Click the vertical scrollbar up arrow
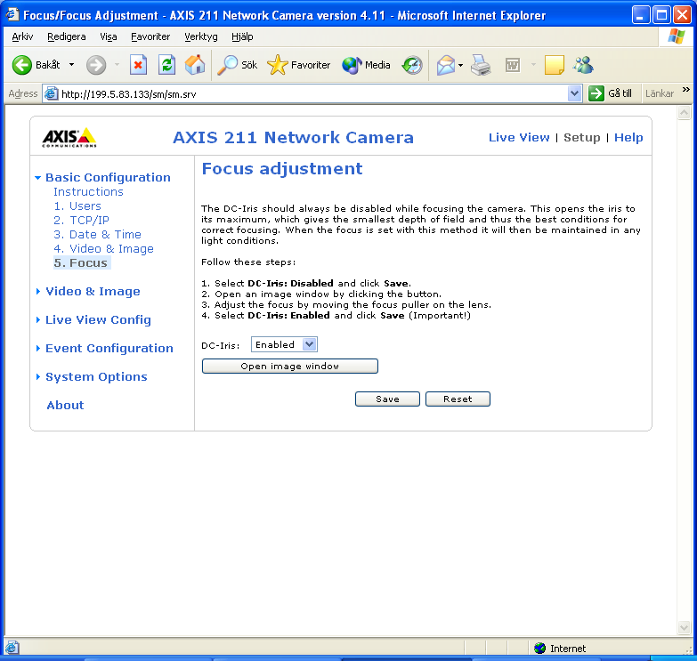 click(x=684, y=112)
